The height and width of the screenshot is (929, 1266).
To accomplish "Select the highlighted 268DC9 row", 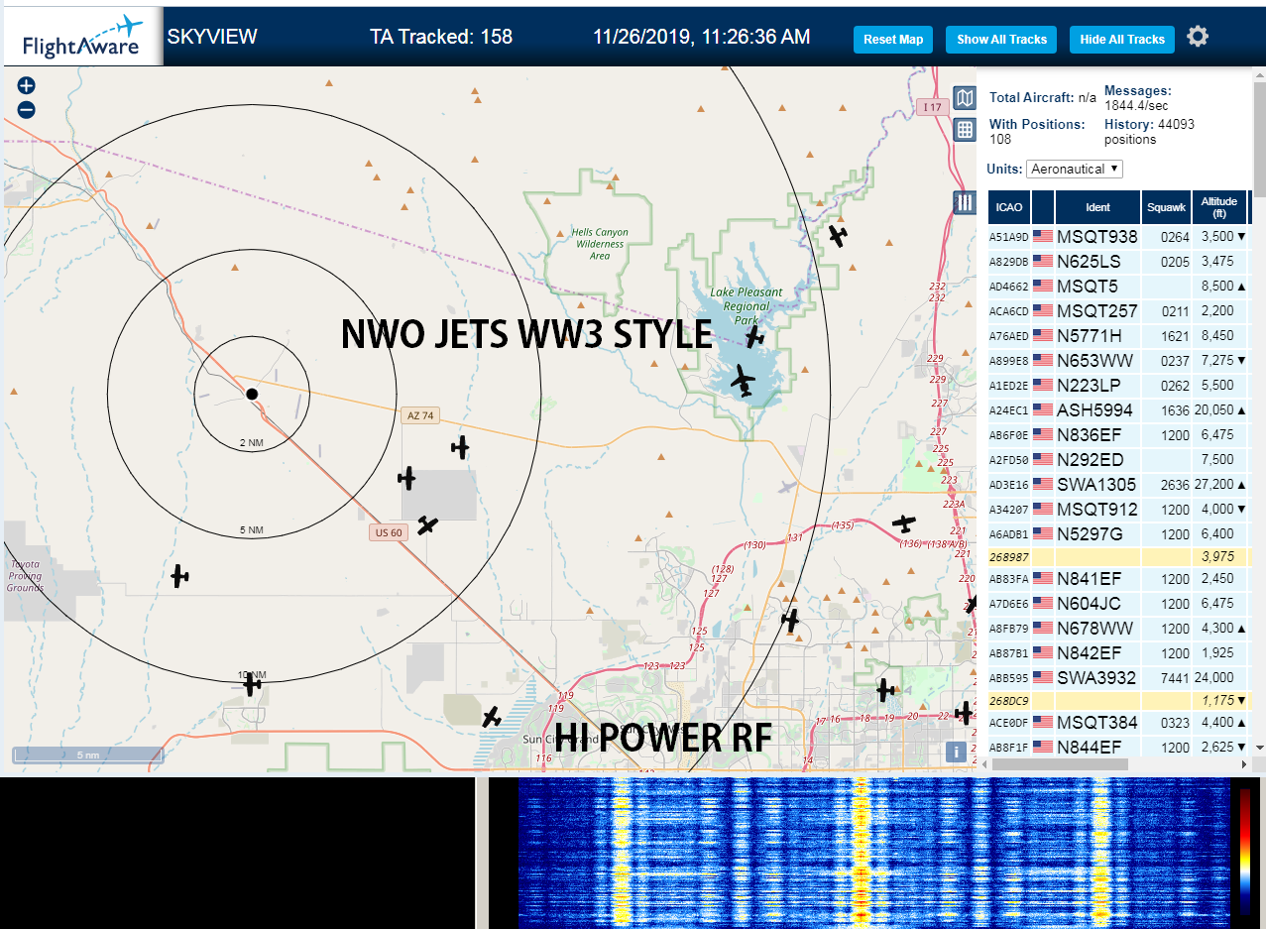I will tap(1118, 702).
